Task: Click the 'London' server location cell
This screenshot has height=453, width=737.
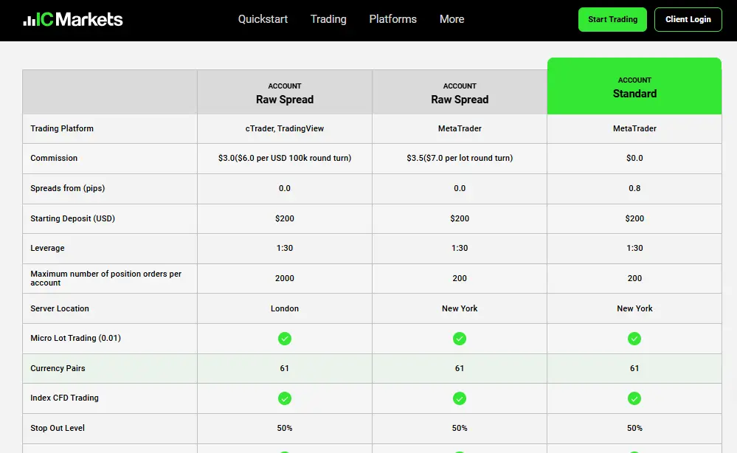Action: point(285,308)
